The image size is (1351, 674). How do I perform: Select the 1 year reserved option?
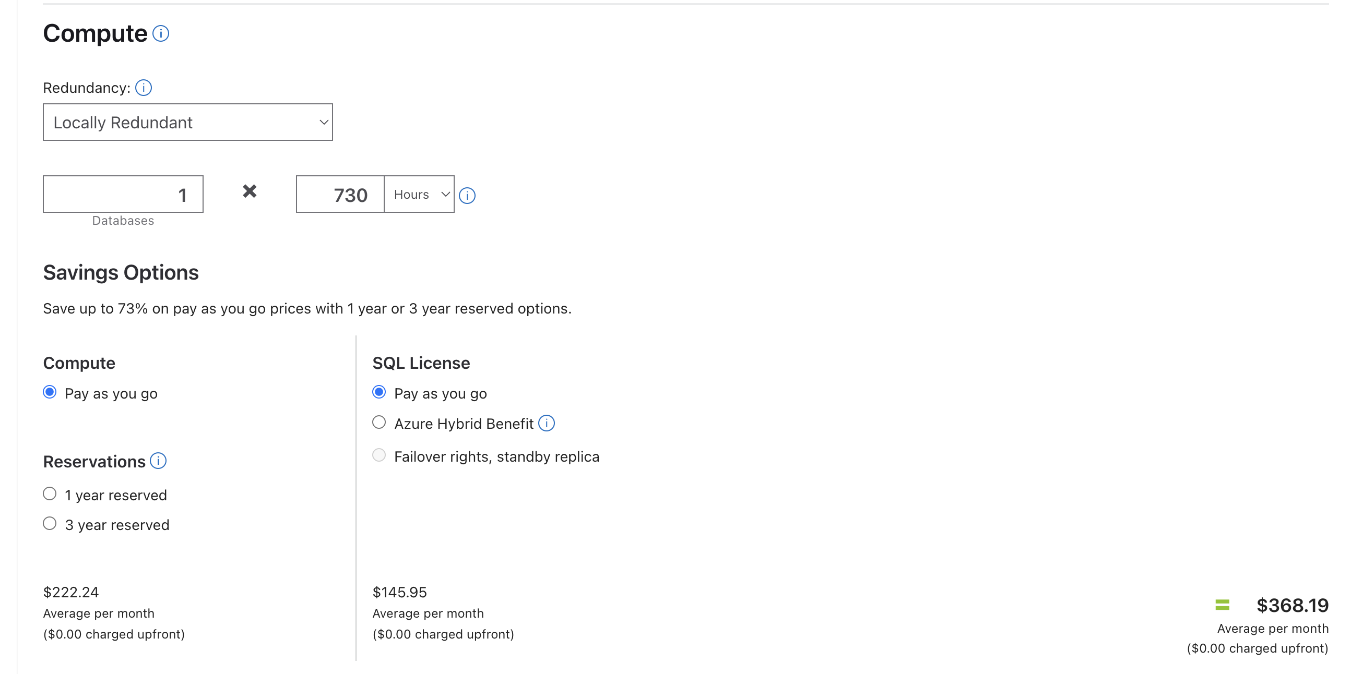[50, 494]
